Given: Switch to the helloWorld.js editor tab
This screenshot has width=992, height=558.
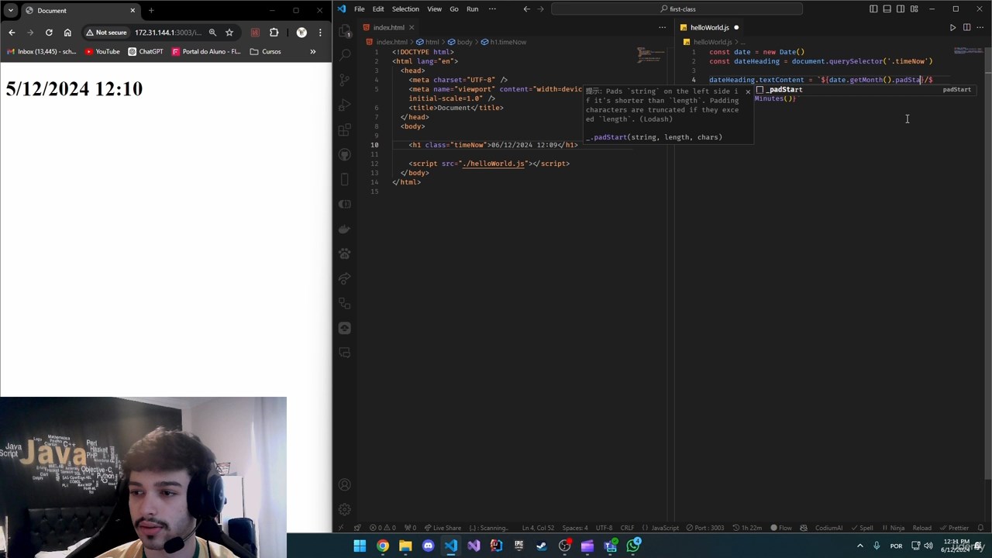Looking at the screenshot, I should (x=710, y=27).
